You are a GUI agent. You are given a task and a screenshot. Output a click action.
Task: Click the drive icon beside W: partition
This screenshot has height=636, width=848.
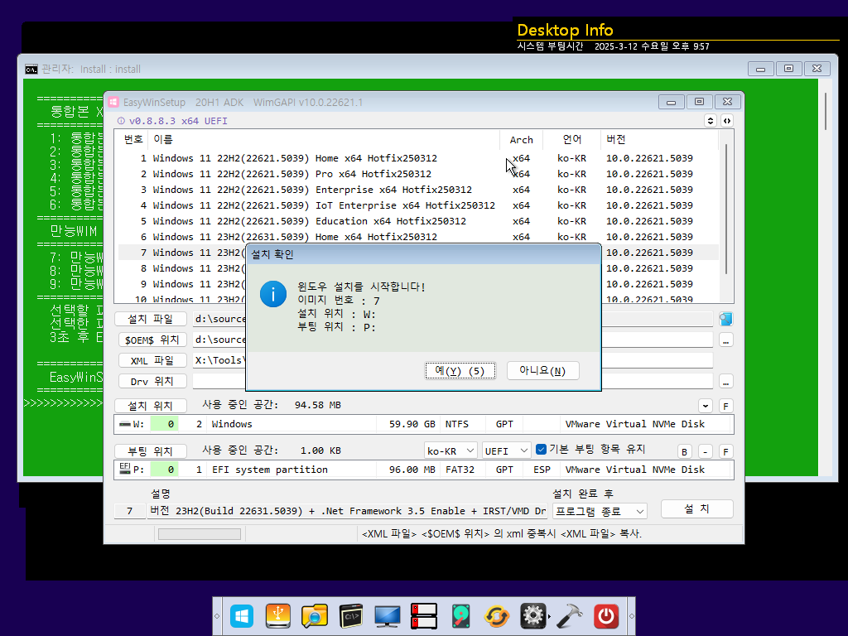125,424
